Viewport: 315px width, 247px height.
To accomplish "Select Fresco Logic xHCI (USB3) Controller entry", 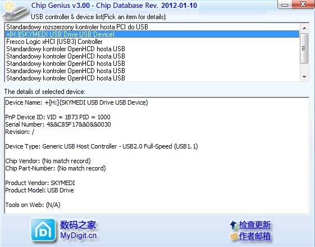I will 152,42.
